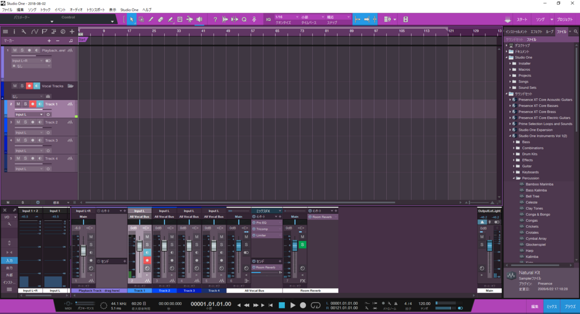This screenshot has width=580, height=314.
Task: Click the Start page button
Action: pos(522,20)
